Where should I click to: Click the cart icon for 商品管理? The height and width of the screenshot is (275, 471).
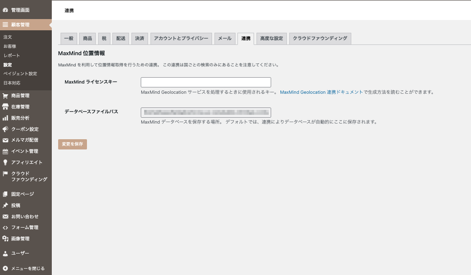[5, 96]
